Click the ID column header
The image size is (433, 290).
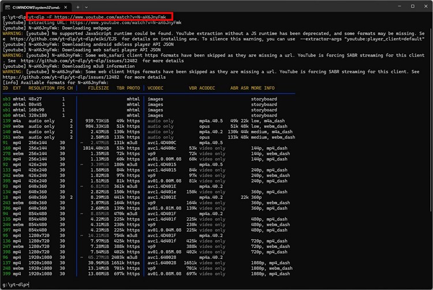6,88
